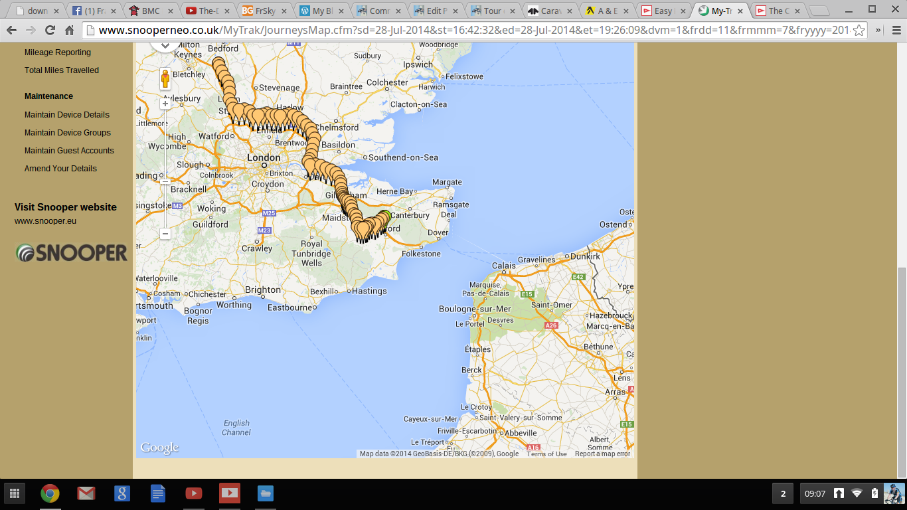Launch Google Docs from the shelf
Image resolution: width=907 pixels, height=510 pixels.
pyautogui.click(x=158, y=493)
